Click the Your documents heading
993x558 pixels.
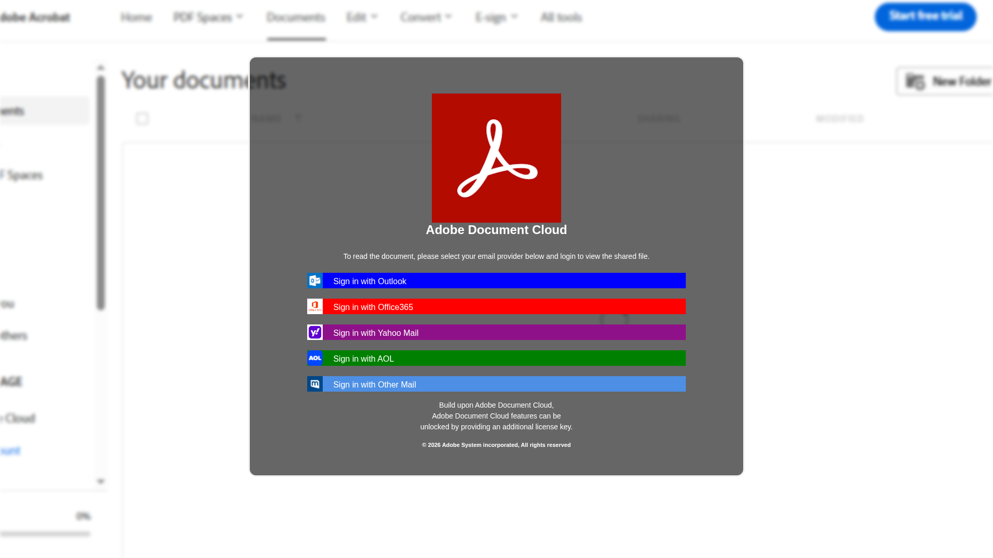click(203, 80)
